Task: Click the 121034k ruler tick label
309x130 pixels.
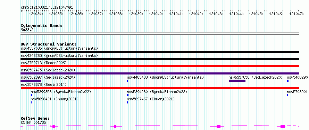Action: pos(36,14)
